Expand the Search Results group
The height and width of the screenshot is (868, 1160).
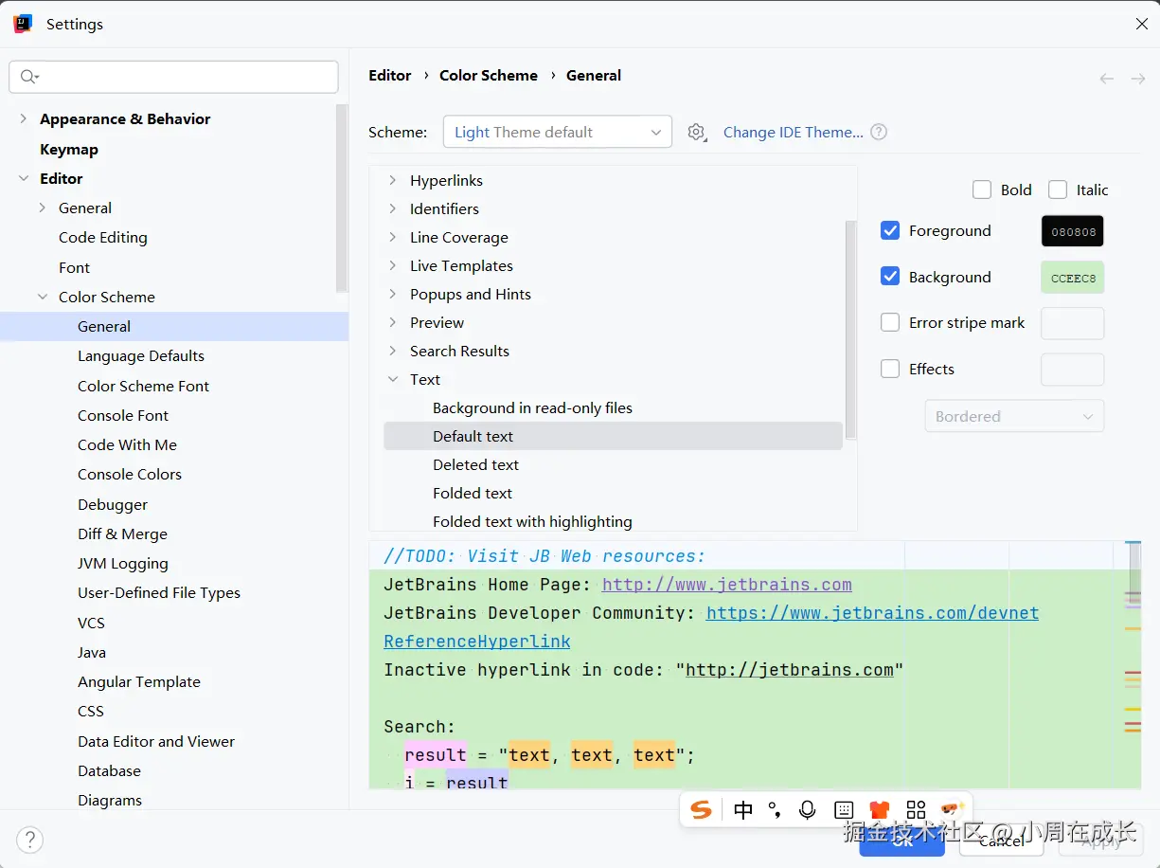point(393,351)
